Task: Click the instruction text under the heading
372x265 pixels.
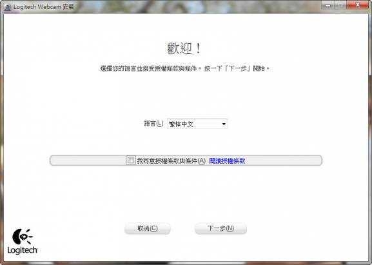Action: (x=185, y=68)
